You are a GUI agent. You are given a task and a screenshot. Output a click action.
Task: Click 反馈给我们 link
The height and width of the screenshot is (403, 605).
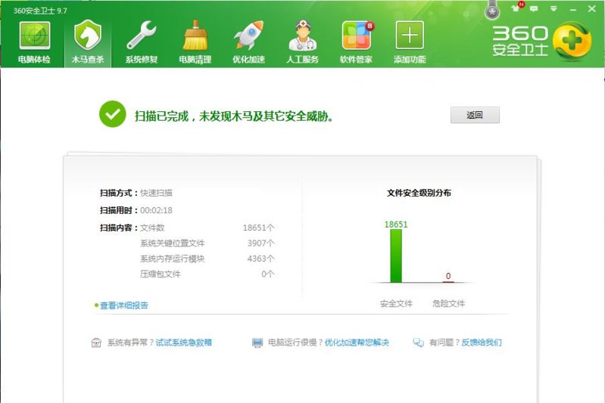(482, 343)
